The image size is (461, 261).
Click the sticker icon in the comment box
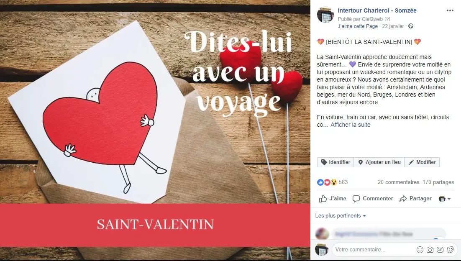[450, 250]
